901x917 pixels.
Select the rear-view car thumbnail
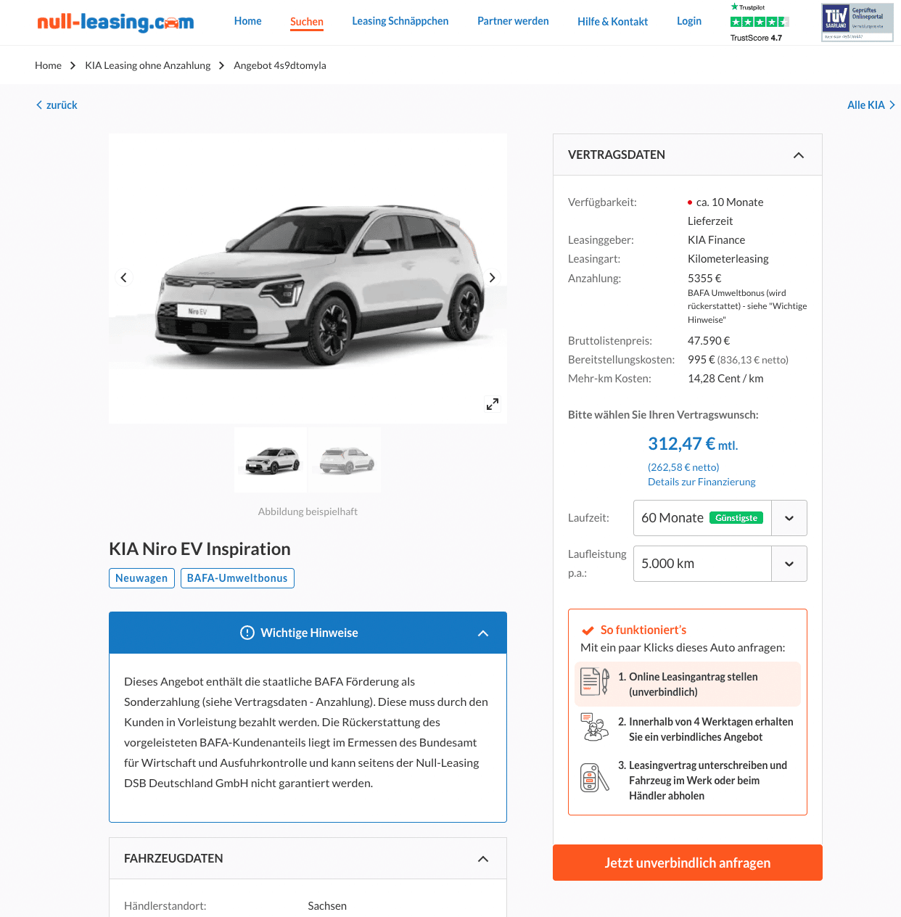point(347,460)
